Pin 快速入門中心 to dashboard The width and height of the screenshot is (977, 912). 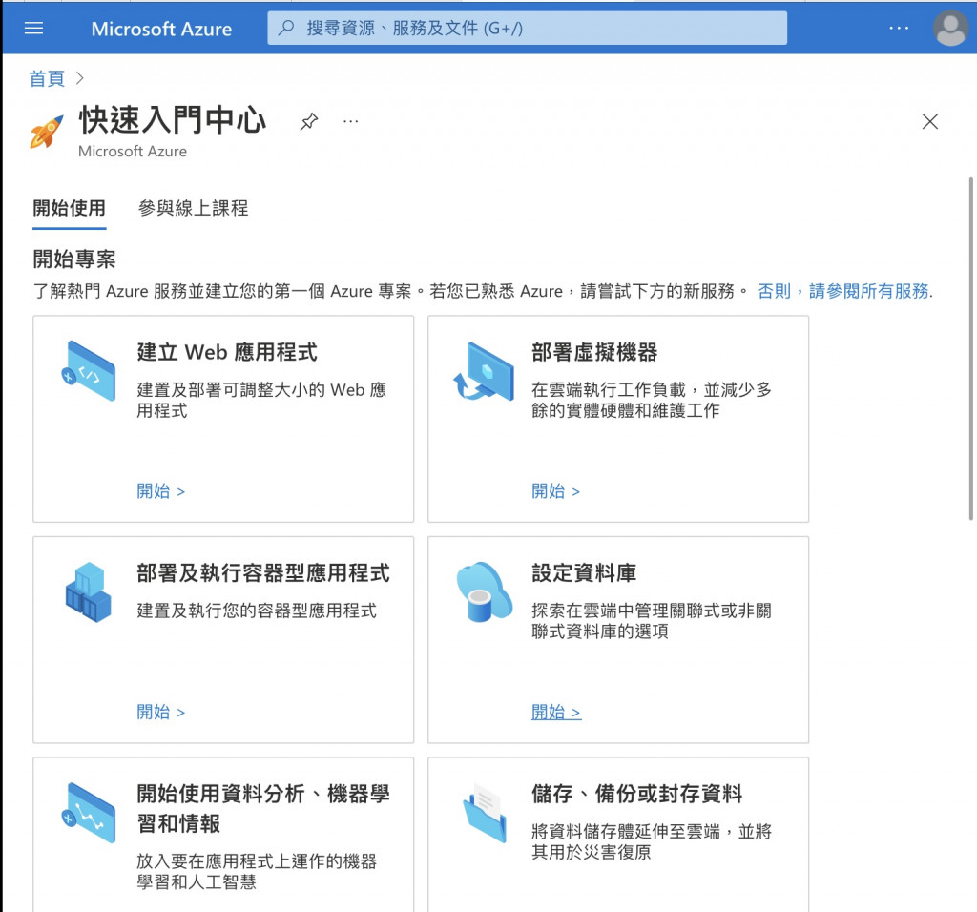(x=309, y=121)
